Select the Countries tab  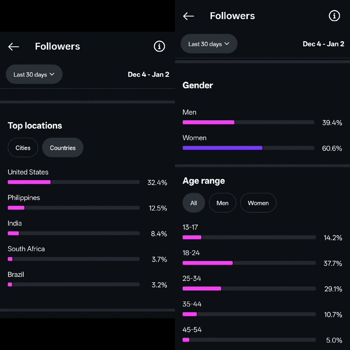tap(63, 148)
